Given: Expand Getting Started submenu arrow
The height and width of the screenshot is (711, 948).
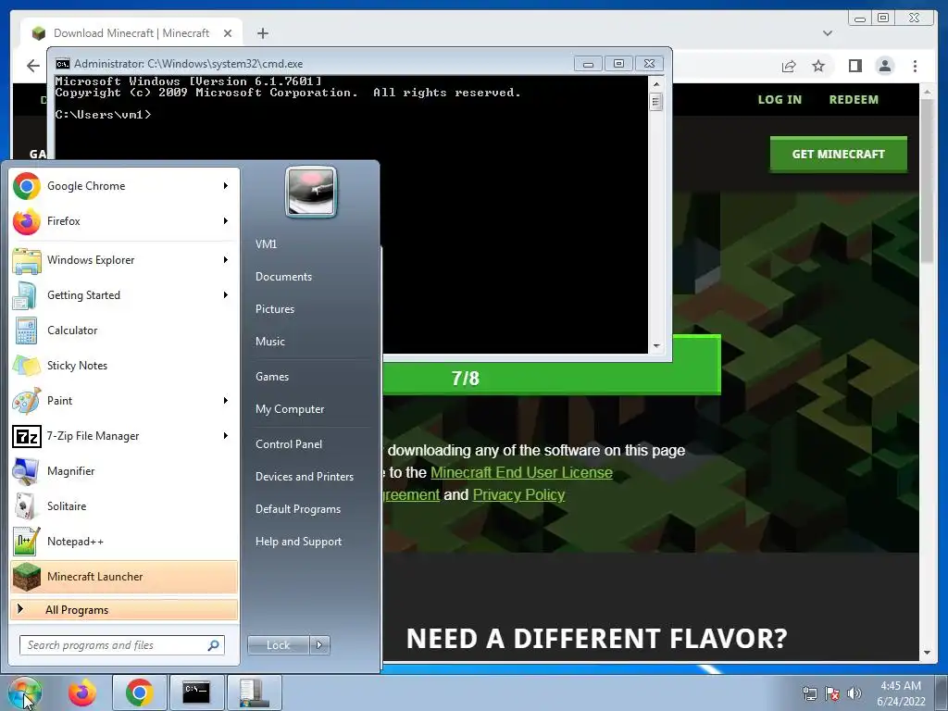Looking at the screenshot, I should click(226, 295).
